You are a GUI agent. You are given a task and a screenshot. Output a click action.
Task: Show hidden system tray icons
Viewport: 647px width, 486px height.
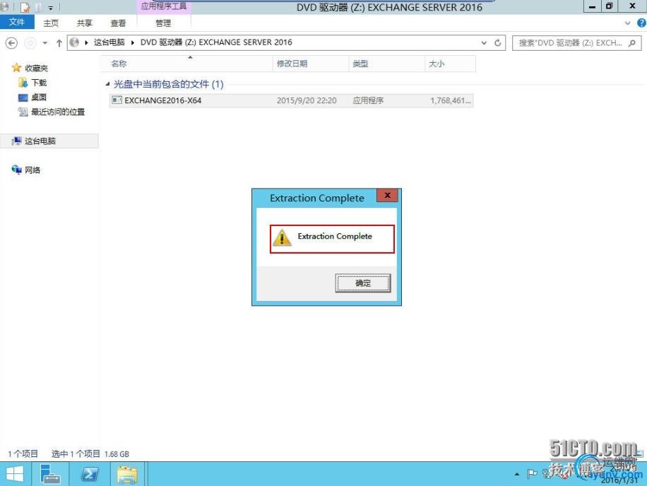517,474
